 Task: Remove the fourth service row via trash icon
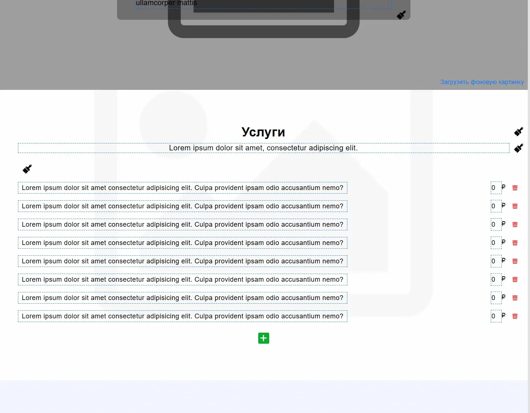tap(515, 243)
